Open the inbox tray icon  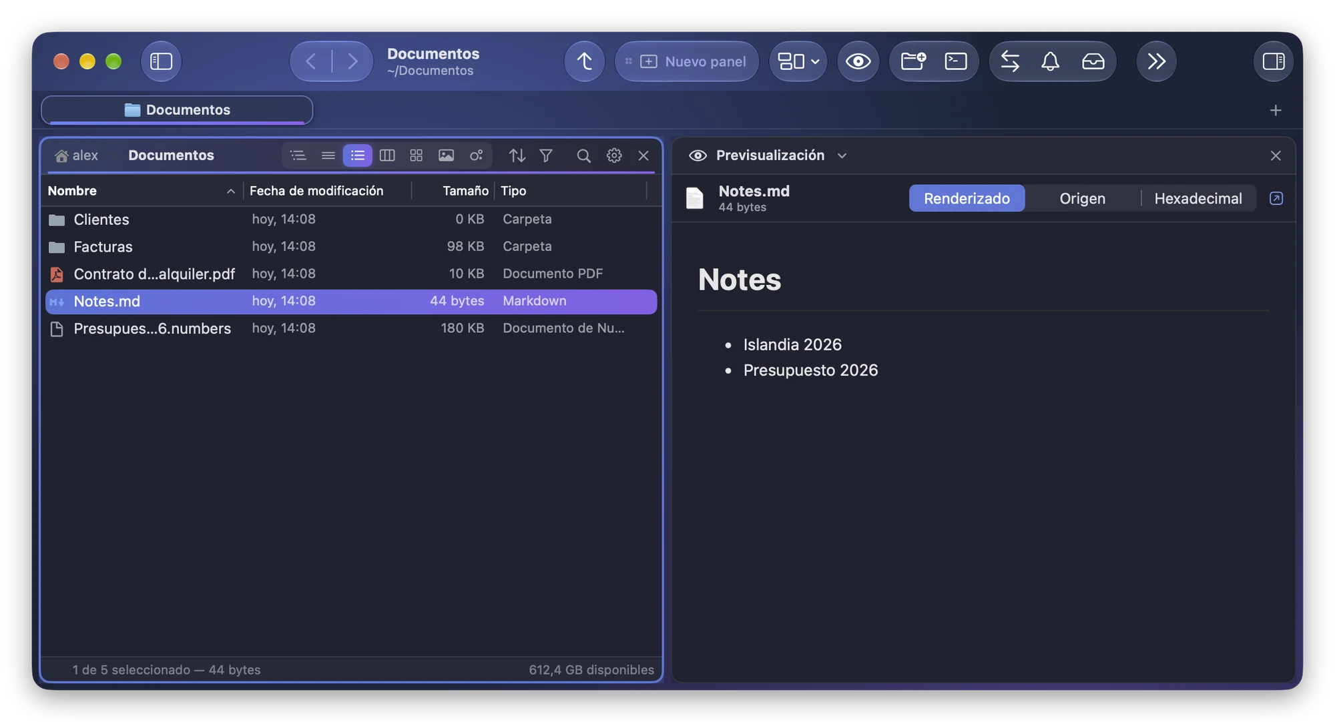pos(1093,61)
